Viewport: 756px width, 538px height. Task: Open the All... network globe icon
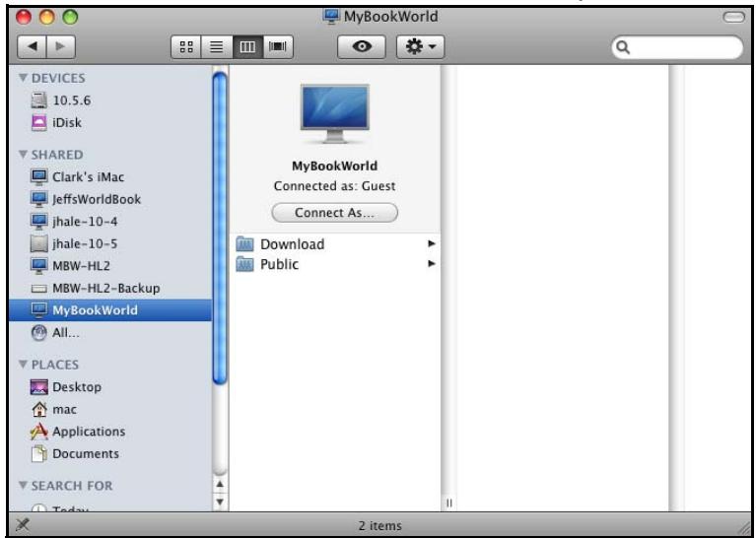point(39,333)
